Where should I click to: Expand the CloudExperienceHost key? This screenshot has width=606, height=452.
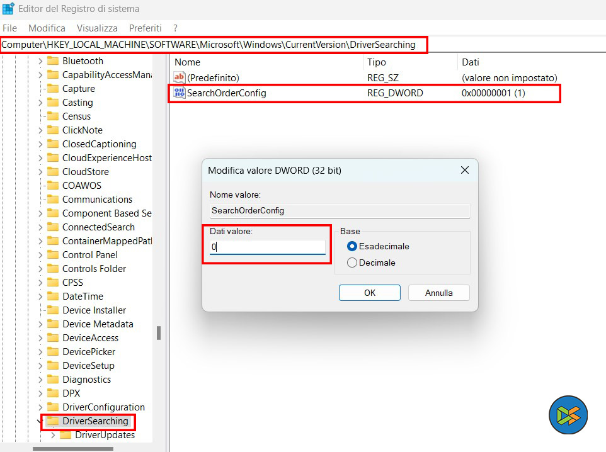[x=40, y=158]
